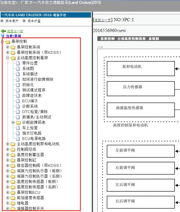180x212 pixels.
Task: Click the document icon beside 系统图
Action: click(x=18, y=69)
